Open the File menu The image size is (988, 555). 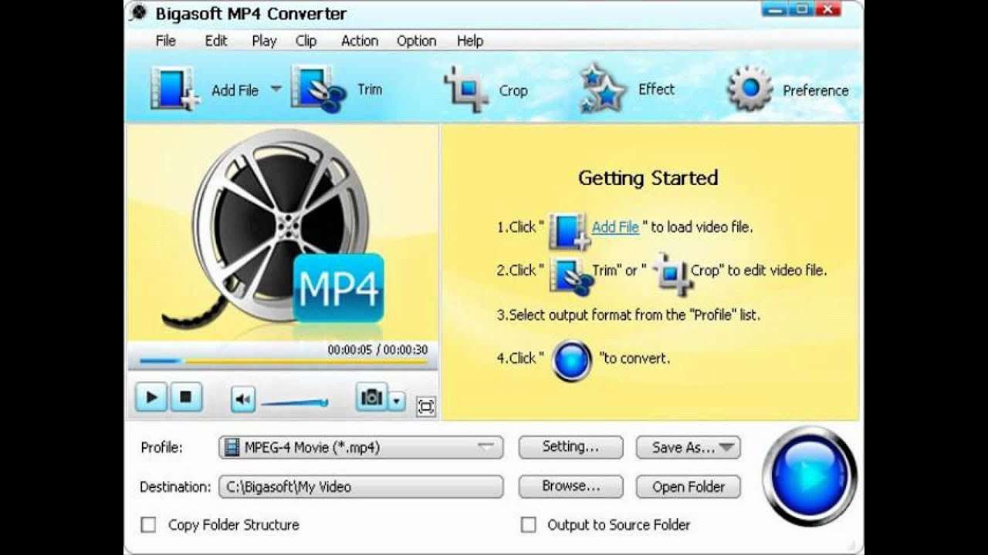(x=166, y=41)
